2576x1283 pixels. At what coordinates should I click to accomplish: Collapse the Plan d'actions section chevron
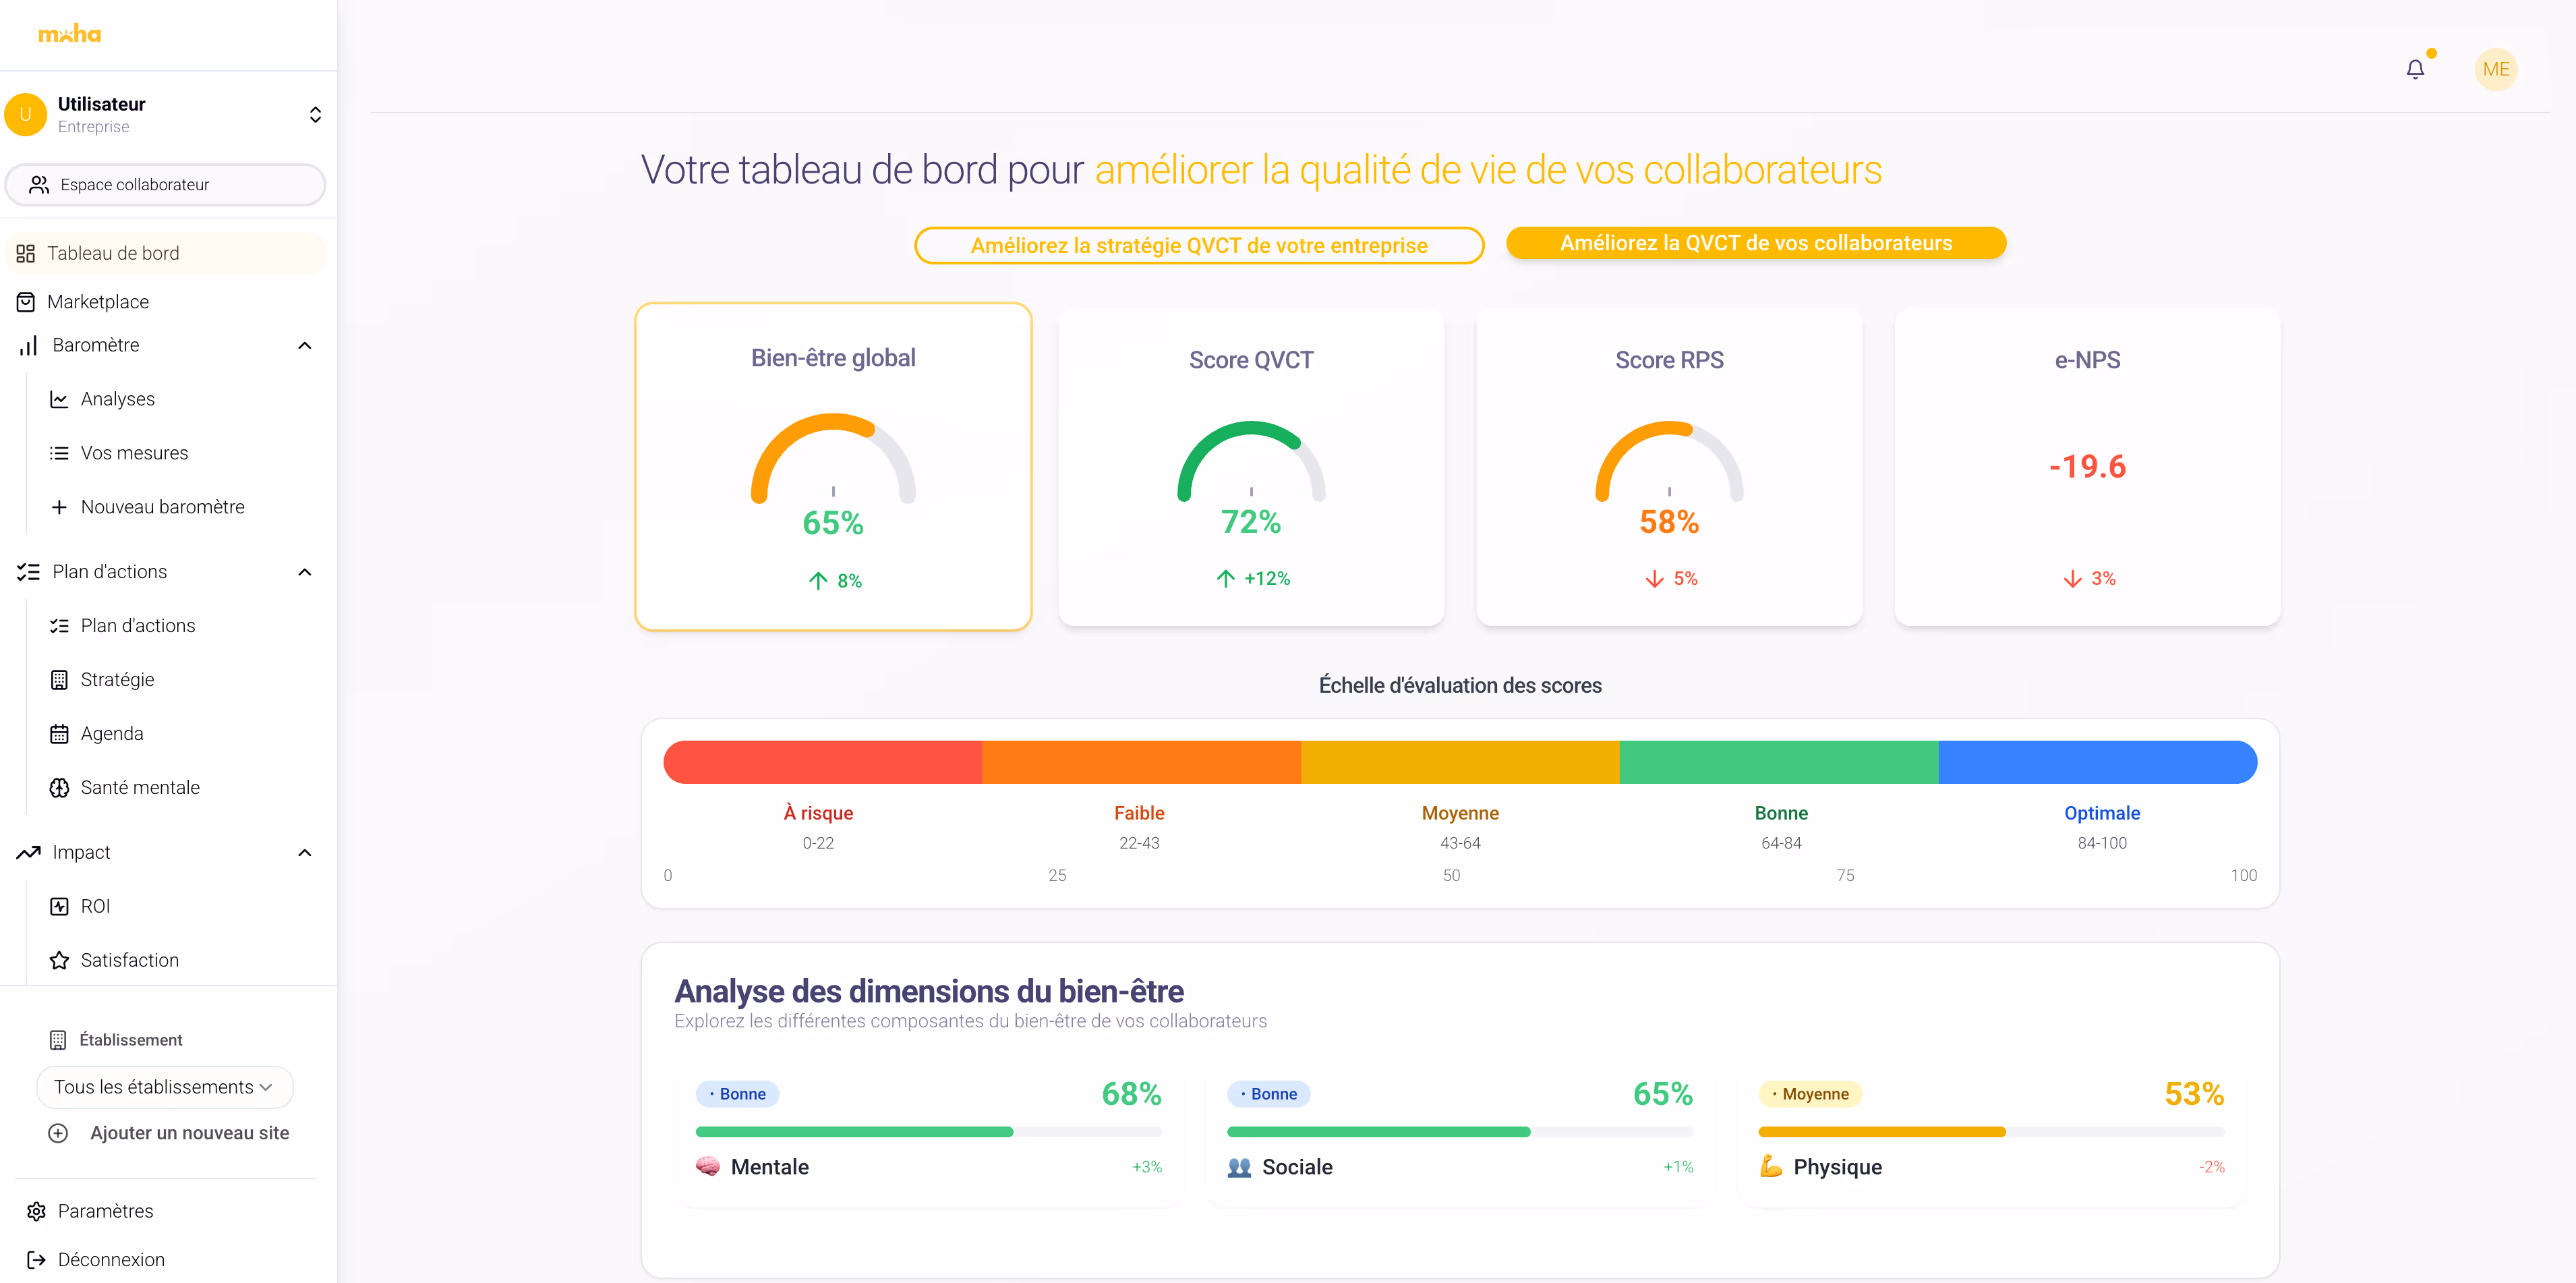(305, 572)
